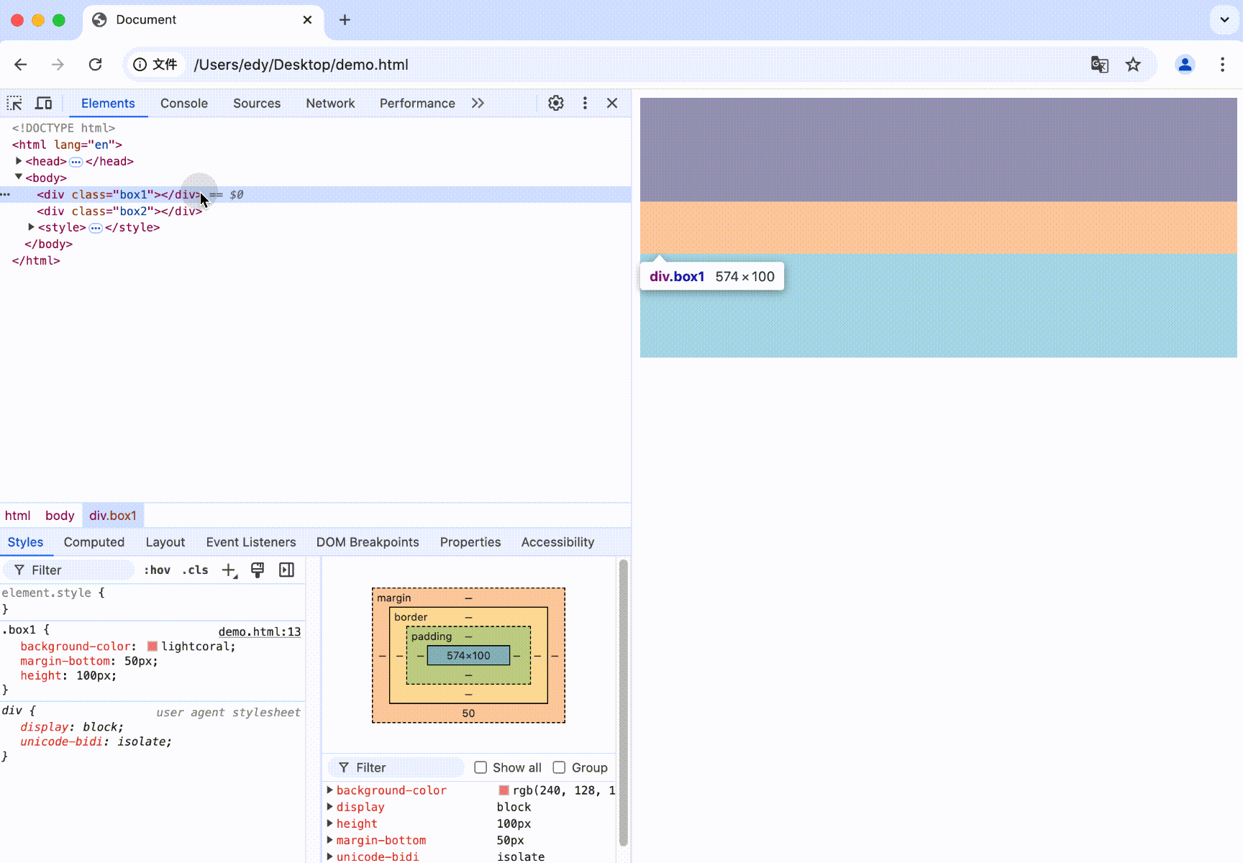Open the customize DevTools three-dot menu
Image resolution: width=1243 pixels, height=863 pixels.
pos(585,103)
